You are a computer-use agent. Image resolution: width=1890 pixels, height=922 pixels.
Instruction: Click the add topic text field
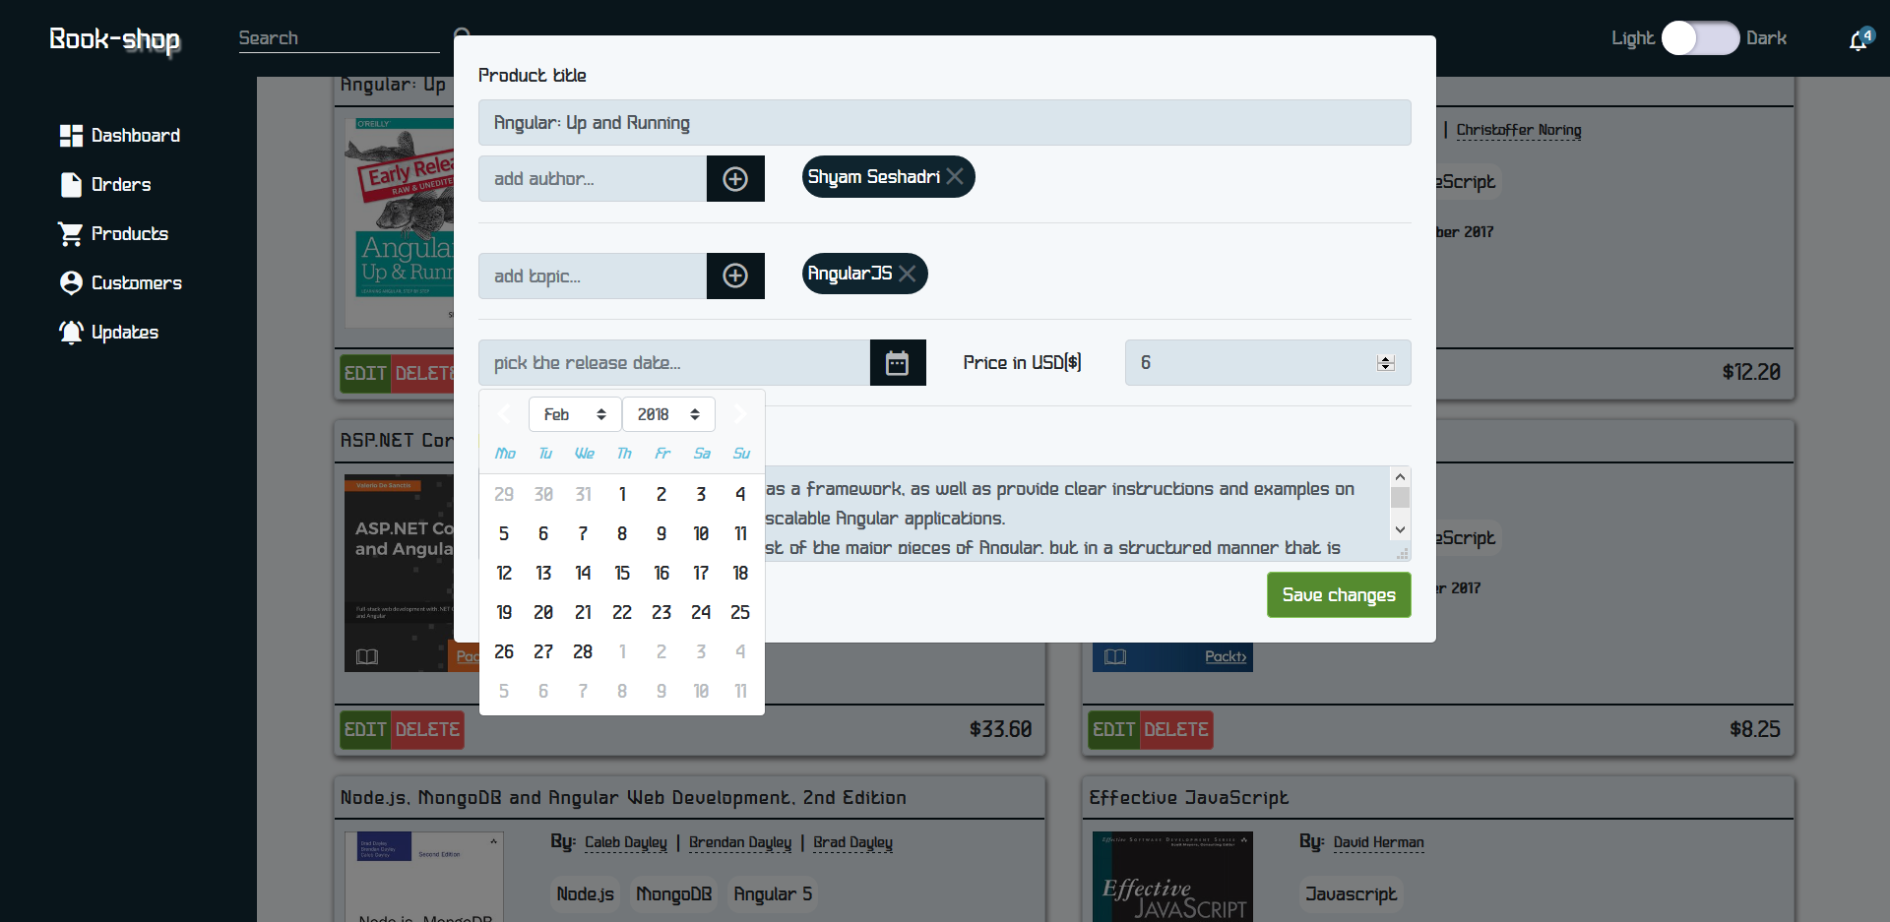click(593, 276)
